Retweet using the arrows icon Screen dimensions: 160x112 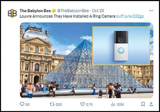coord(52,104)
